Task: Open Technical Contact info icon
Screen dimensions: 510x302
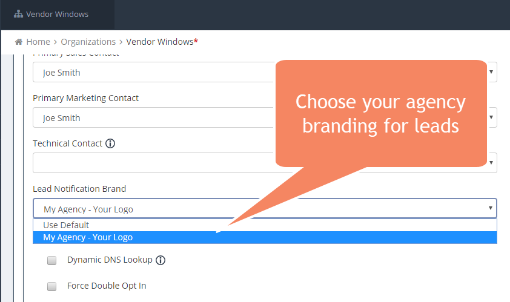Action: pyautogui.click(x=110, y=143)
